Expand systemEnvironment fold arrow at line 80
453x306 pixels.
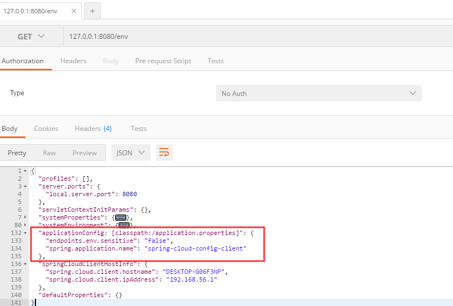[x=25, y=225]
